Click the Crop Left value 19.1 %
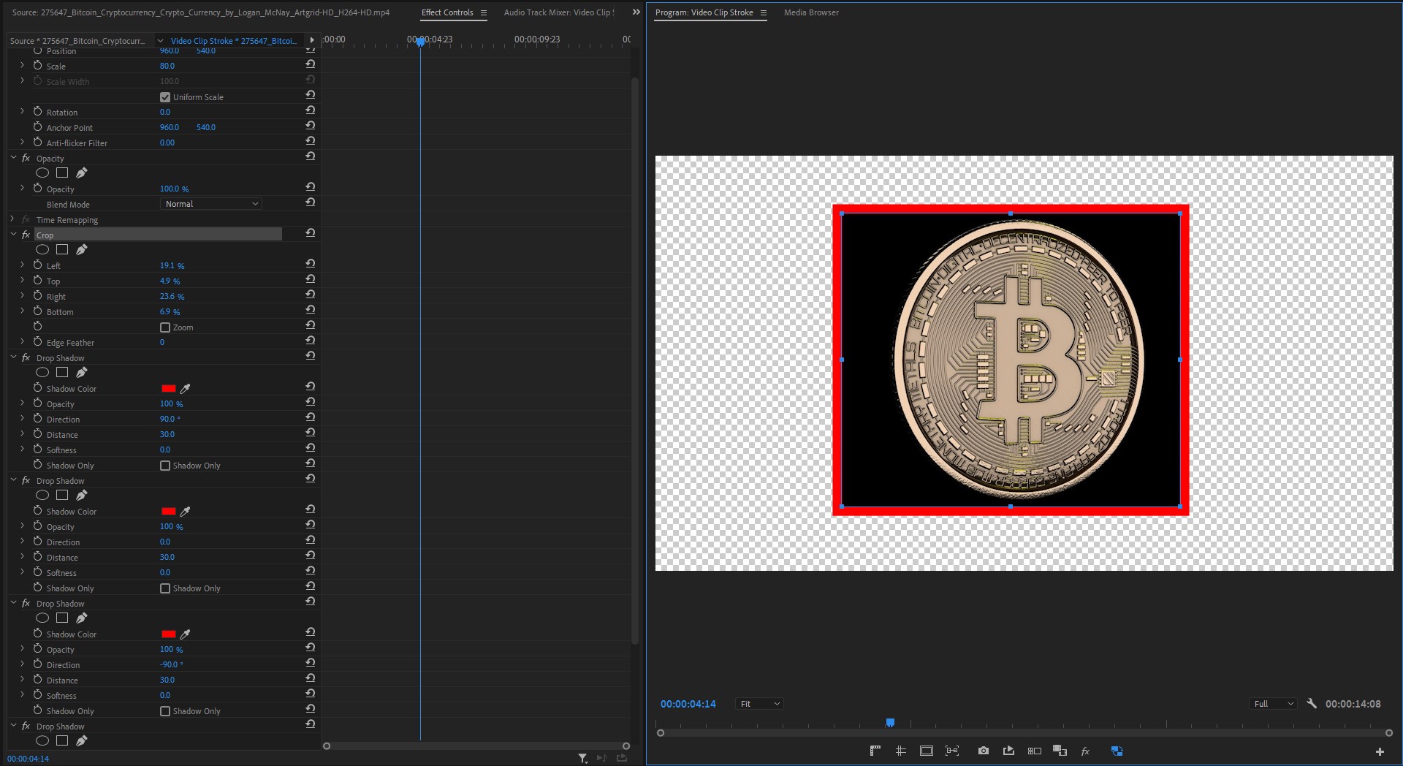Image resolution: width=1403 pixels, height=766 pixels. point(172,266)
